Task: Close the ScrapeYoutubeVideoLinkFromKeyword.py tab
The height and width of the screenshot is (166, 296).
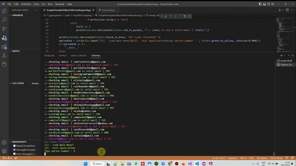Action: [x=93, y=10]
